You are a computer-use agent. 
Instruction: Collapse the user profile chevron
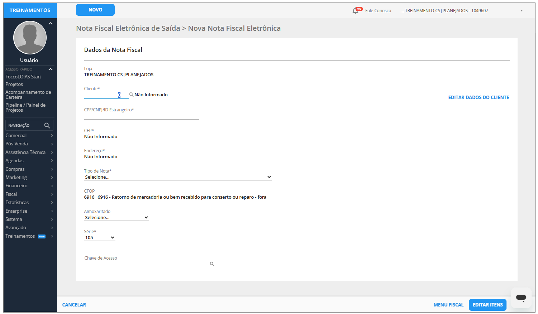pyautogui.click(x=51, y=24)
